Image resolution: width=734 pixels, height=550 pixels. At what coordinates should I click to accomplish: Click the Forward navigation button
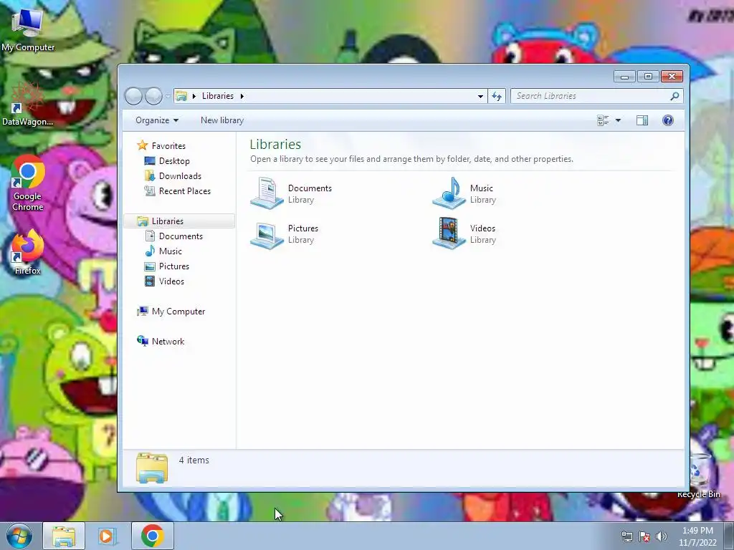coord(153,96)
